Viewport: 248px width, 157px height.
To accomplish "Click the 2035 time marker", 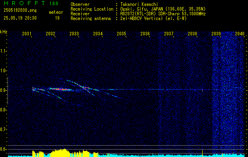I will click(x=121, y=34).
